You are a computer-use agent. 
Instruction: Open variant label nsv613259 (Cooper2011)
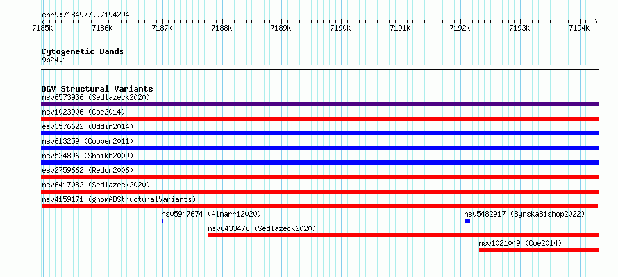pyautogui.click(x=88, y=141)
